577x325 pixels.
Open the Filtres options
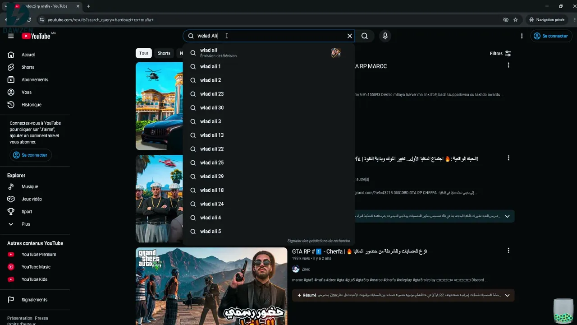[x=500, y=53]
